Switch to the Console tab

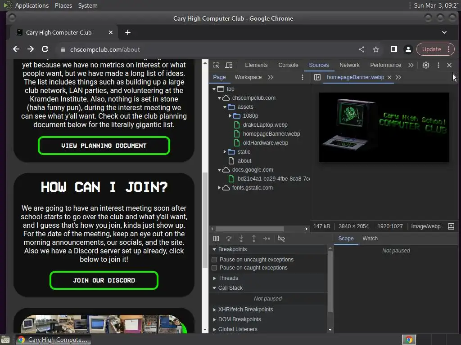tap(288, 65)
